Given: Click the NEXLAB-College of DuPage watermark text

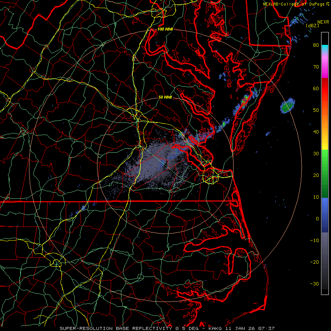Looking at the screenshot, I should click(296, 4).
